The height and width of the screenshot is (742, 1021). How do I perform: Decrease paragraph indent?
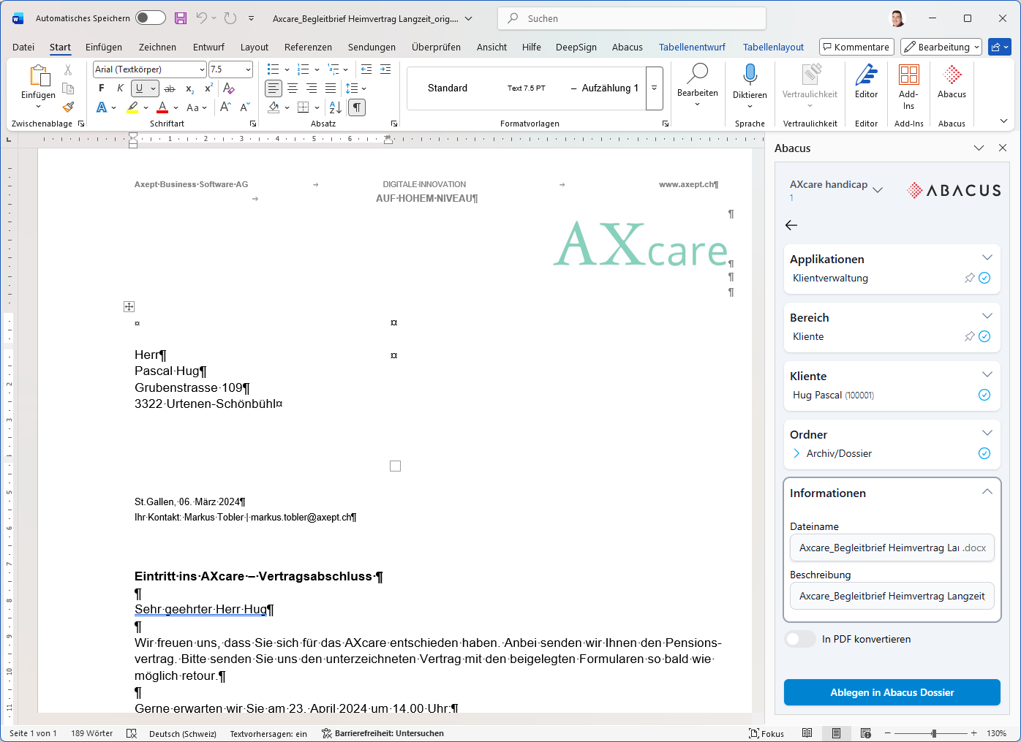[x=366, y=69]
